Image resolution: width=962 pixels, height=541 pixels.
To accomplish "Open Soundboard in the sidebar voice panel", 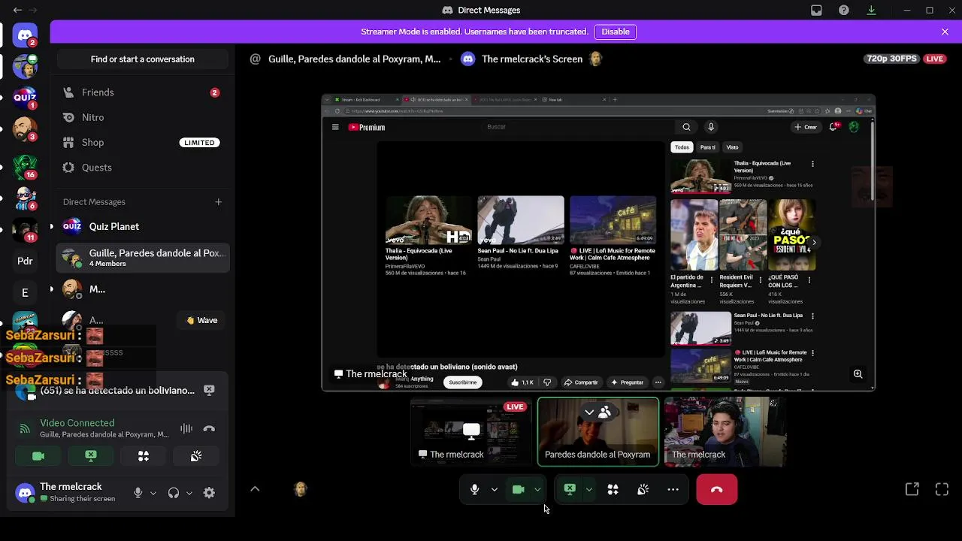I will (x=196, y=456).
